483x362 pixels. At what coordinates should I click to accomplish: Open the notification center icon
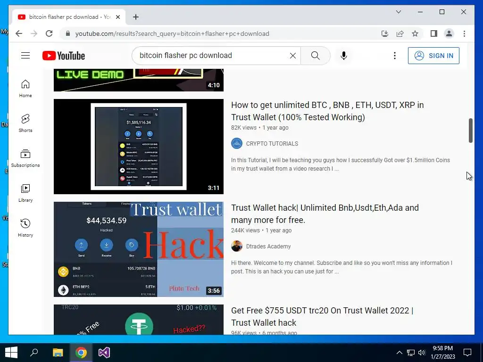(467, 353)
